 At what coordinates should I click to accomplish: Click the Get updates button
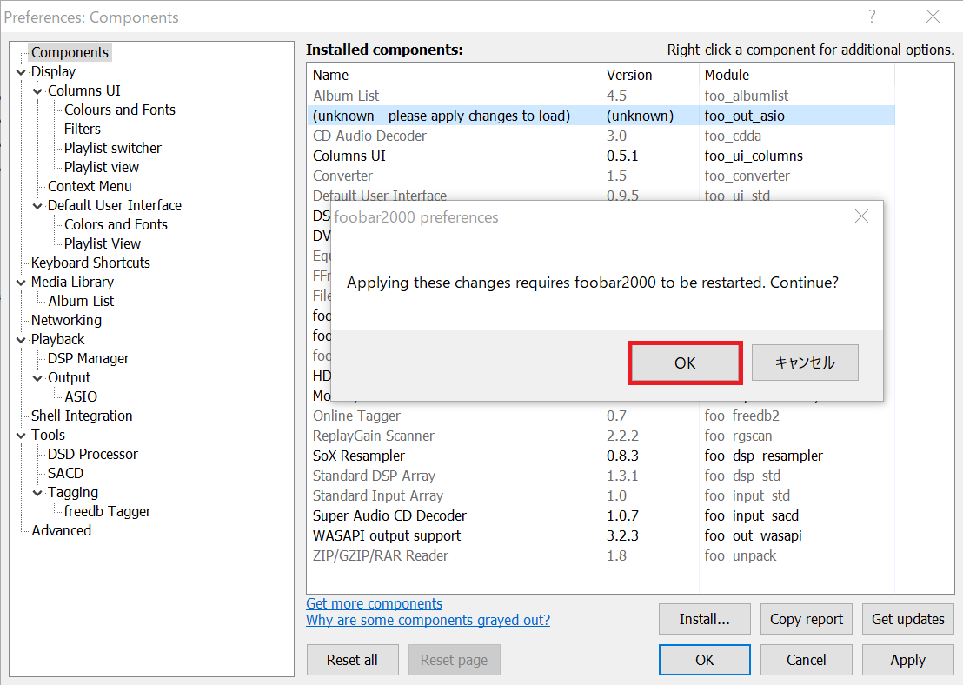[x=907, y=619]
